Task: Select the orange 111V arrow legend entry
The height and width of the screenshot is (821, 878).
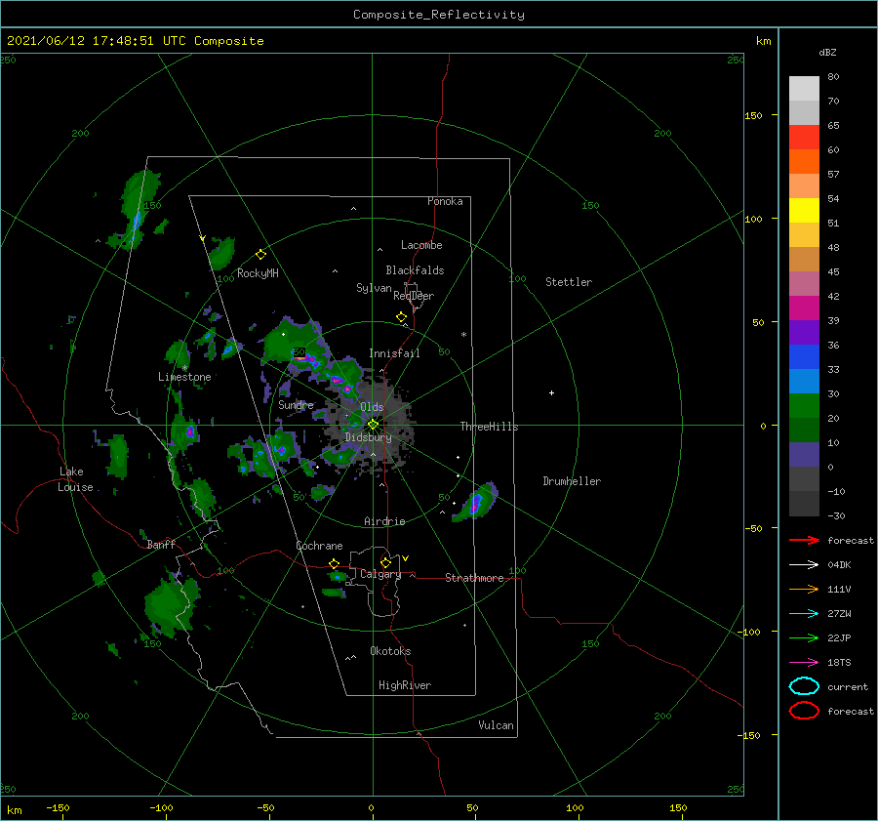Action: pyautogui.click(x=804, y=589)
